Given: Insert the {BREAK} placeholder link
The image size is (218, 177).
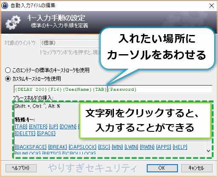Looking at the screenshot, I should [58, 147].
